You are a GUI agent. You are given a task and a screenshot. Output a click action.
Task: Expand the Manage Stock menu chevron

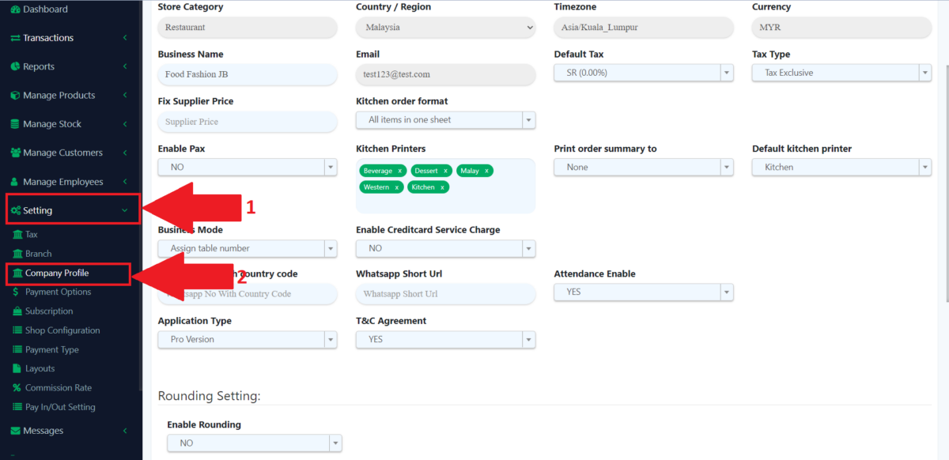(x=125, y=124)
